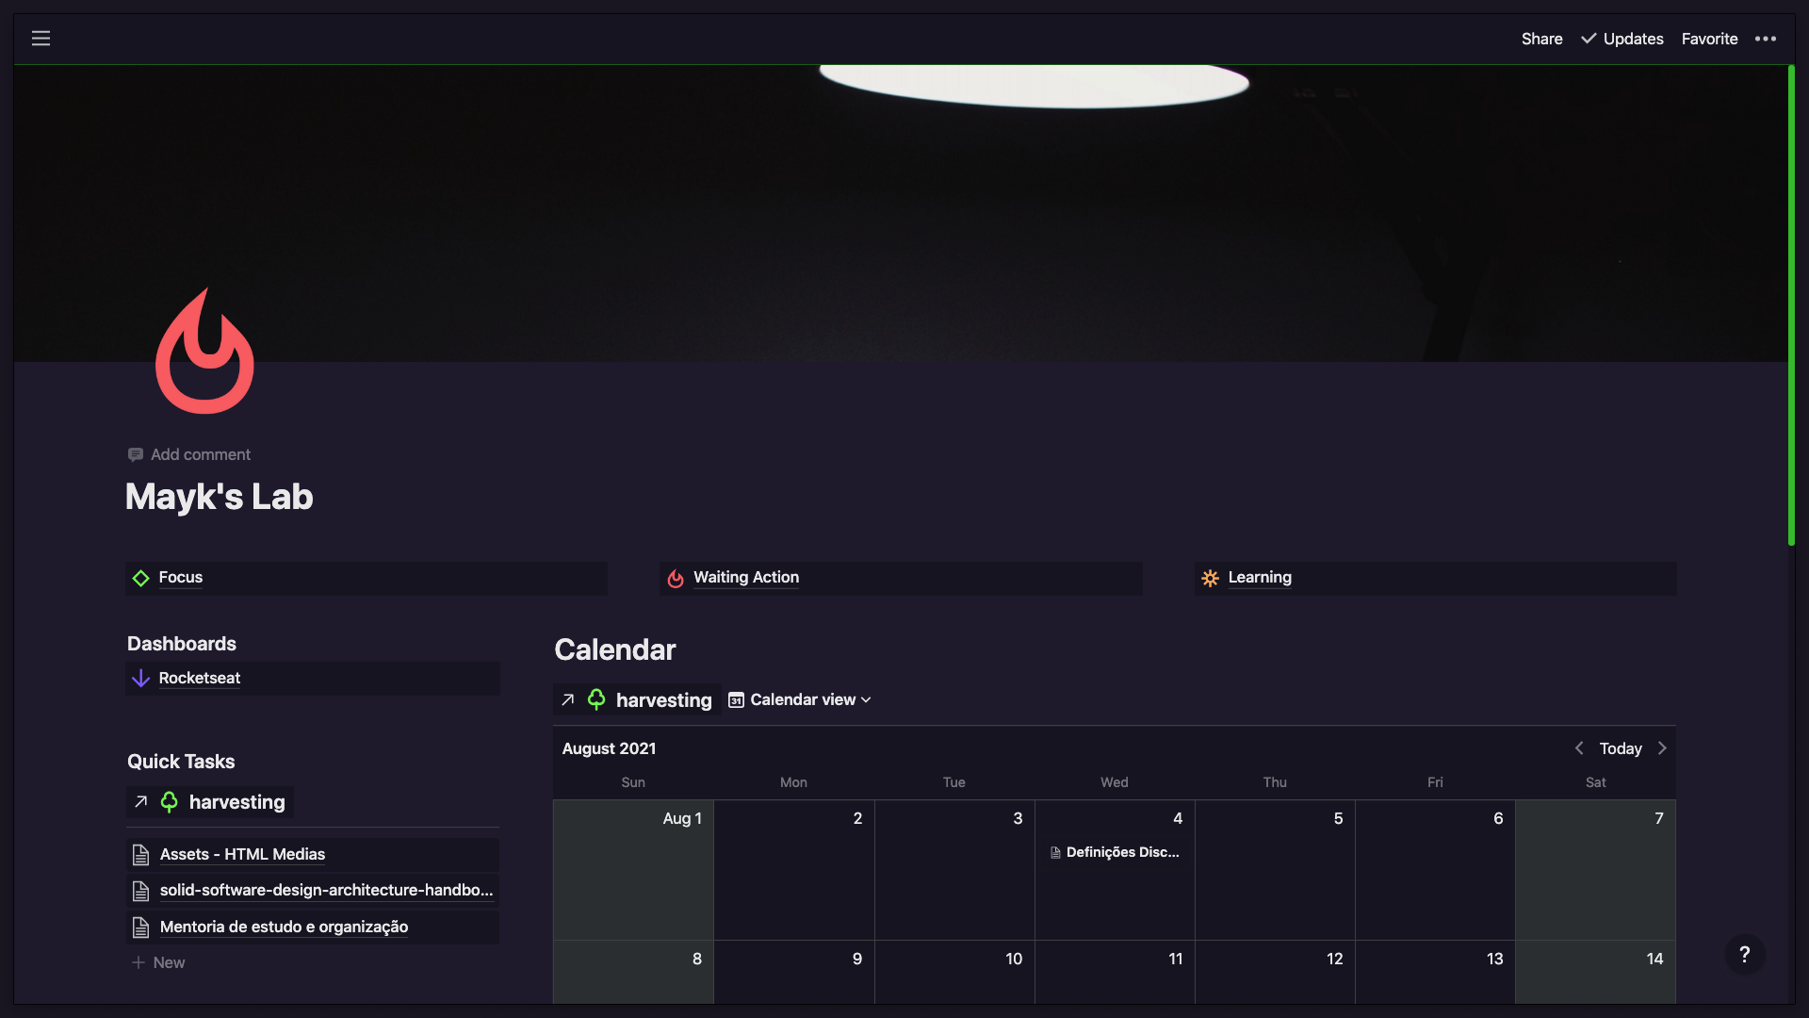This screenshot has width=1809, height=1018.
Task: Open the Waiting Action page link
Action: [745, 578]
